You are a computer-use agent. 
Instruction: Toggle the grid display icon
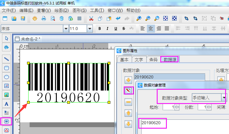click(x=79, y=18)
